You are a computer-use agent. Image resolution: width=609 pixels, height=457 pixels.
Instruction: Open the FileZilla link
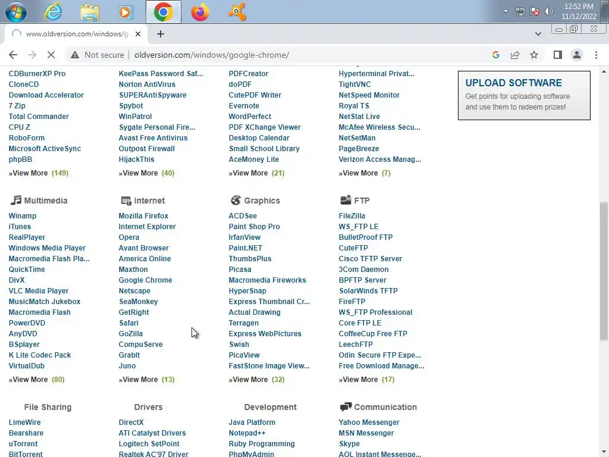point(351,215)
